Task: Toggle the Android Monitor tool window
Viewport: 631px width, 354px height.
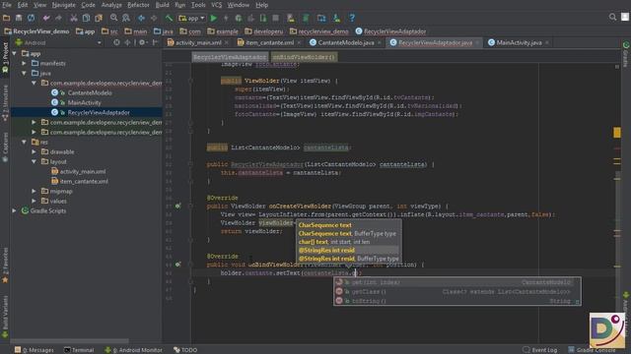Action: [x=133, y=350]
